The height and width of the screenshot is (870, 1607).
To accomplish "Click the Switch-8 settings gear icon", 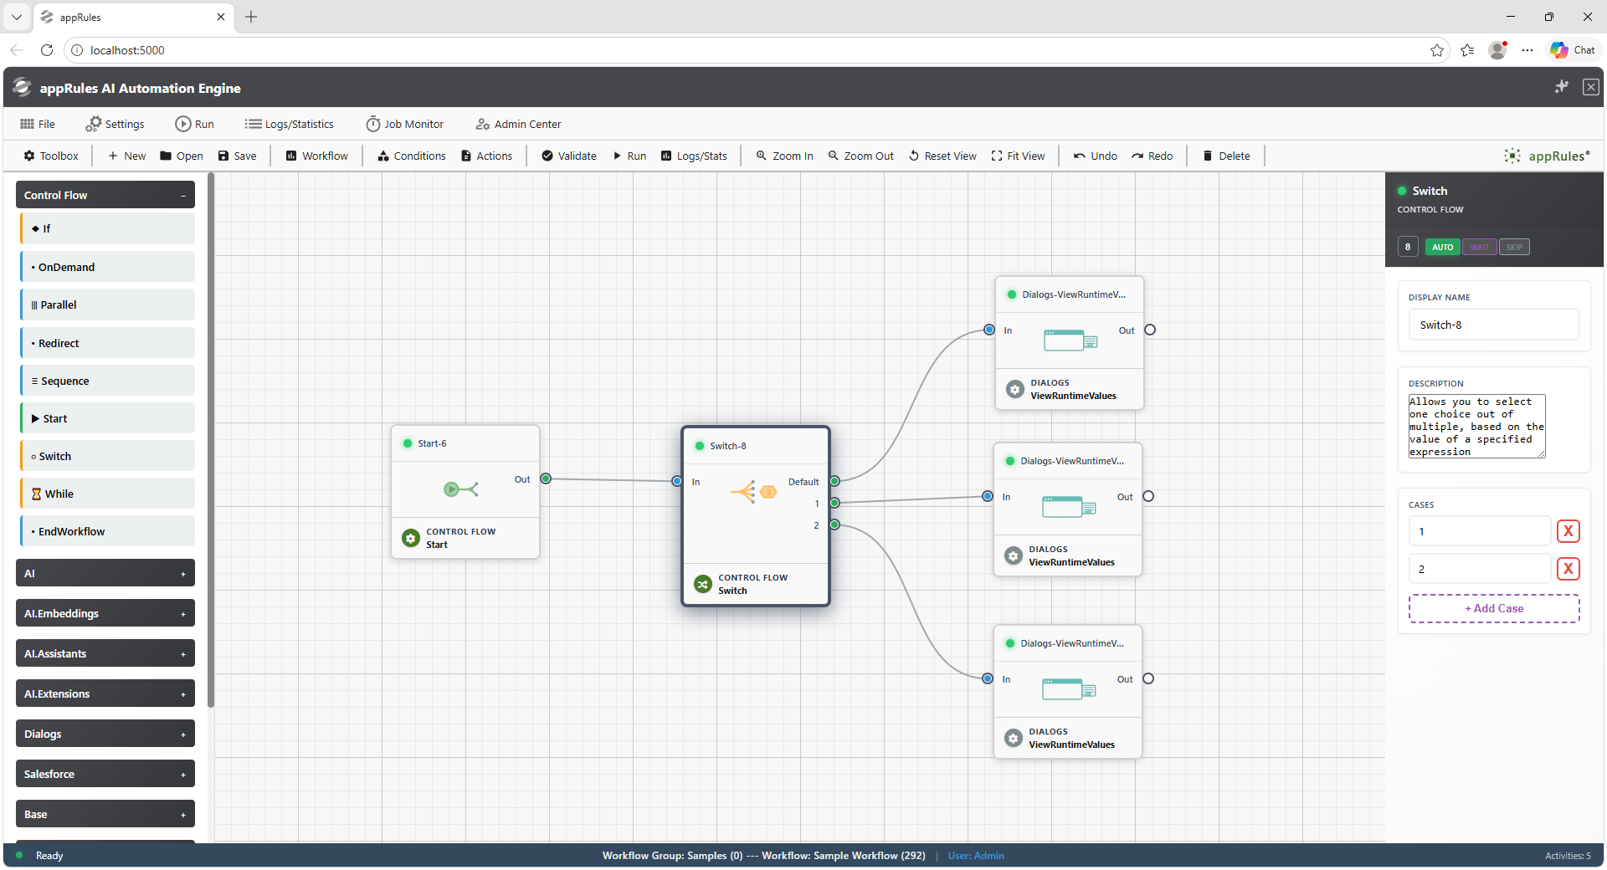I will pyautogui.click(x=703, y=584).
